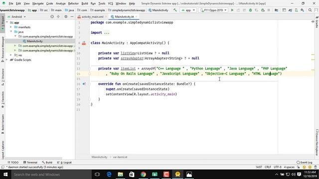Image resolution: width=319 pixels, height=179 pixels.
Task: Click the gutter icon beside class MainActivity
Action: point(84,43)
